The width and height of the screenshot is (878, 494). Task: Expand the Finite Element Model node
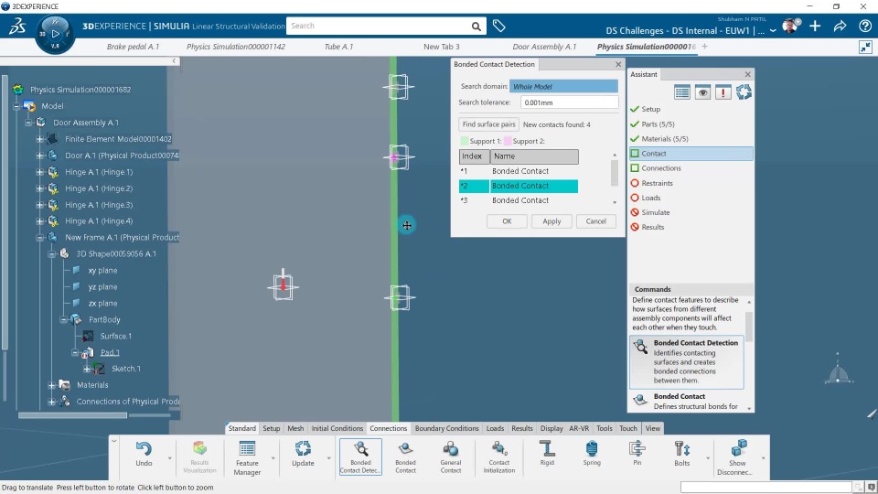click(39, 139)
